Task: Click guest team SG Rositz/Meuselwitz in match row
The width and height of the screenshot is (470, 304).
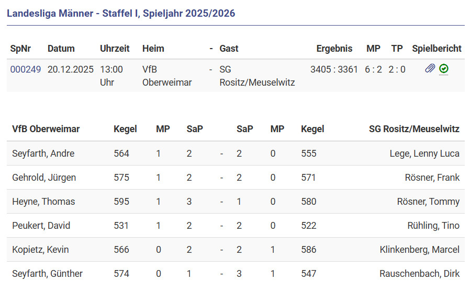Action: point(257,76)
